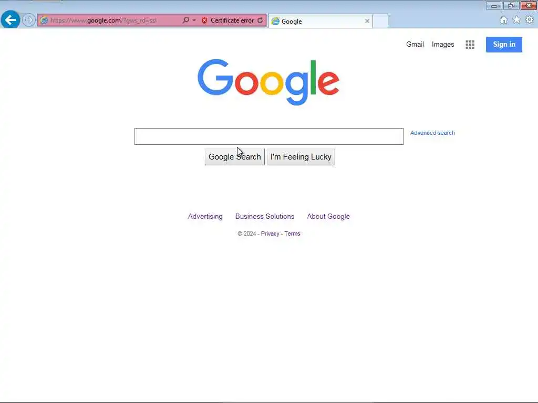This screenshot has height=403, width=538.
Task: Open the Business Solutions link
Action: tap(265, 217)
